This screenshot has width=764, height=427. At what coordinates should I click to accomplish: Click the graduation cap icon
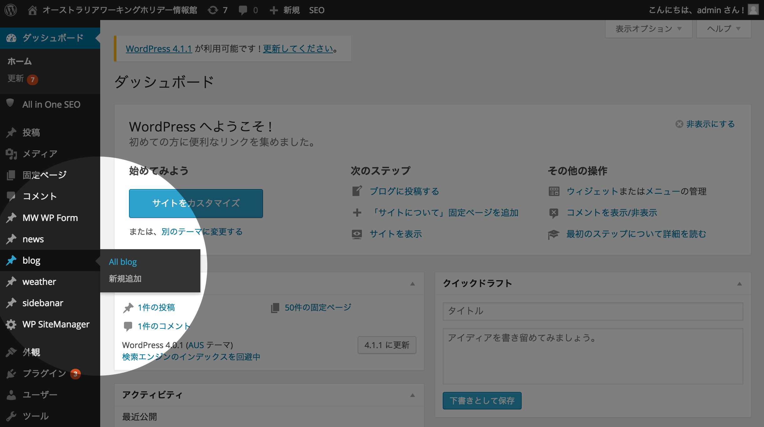tap(554, 234)
